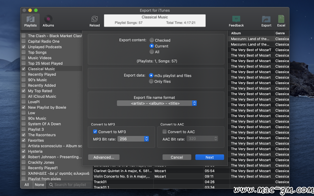Uncheck the Hysteria playlist checkbox

point(24,151)
